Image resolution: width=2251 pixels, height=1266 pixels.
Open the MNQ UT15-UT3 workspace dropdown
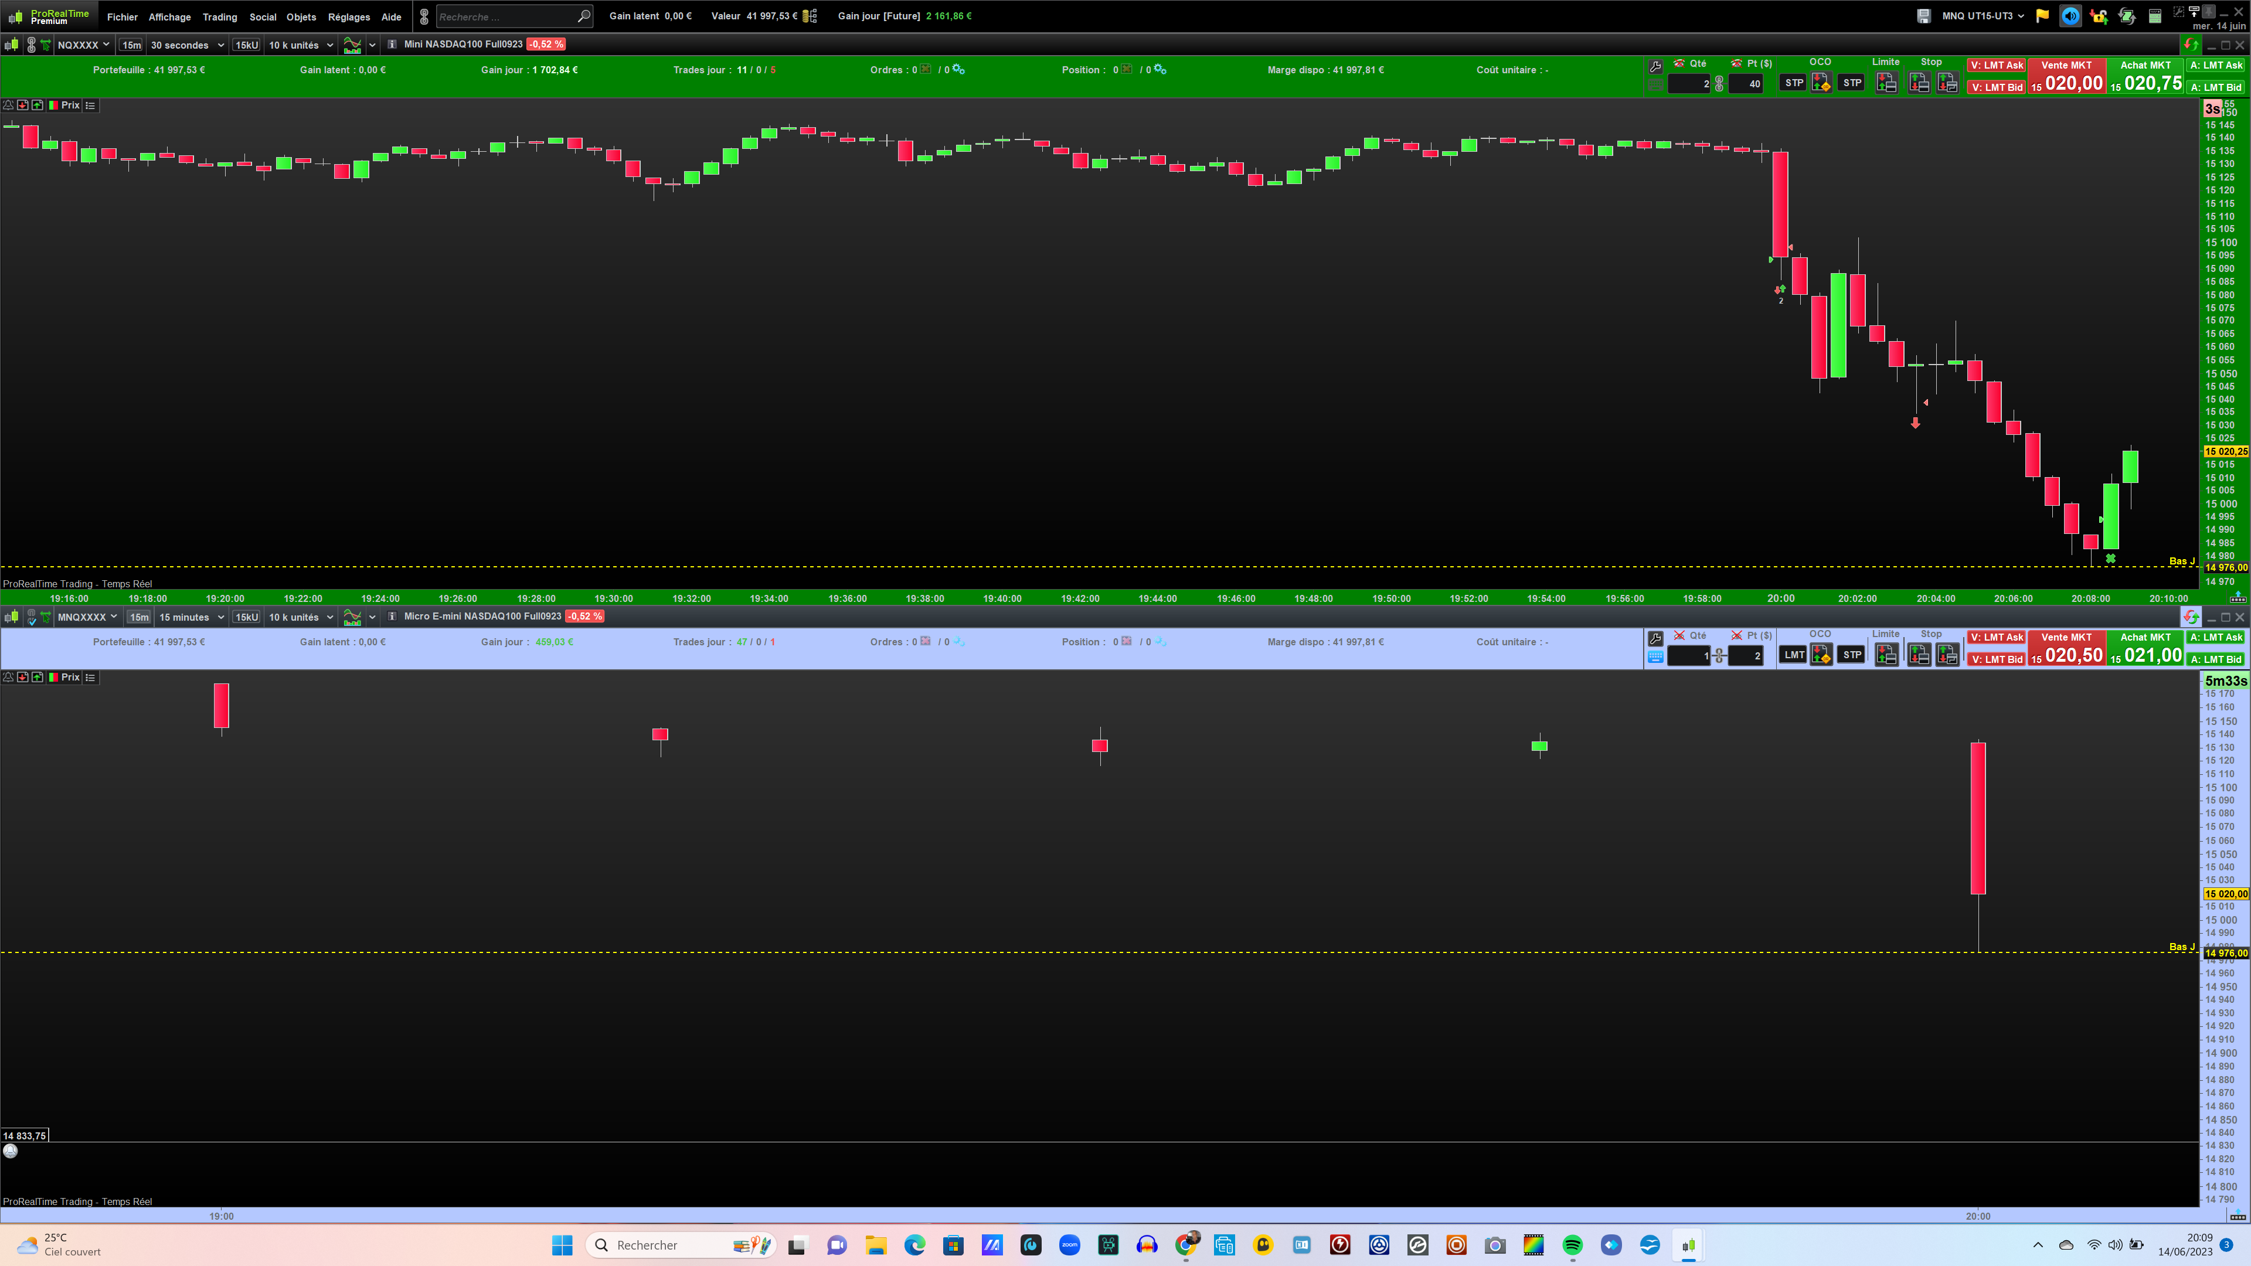(x=1983, y=16)
